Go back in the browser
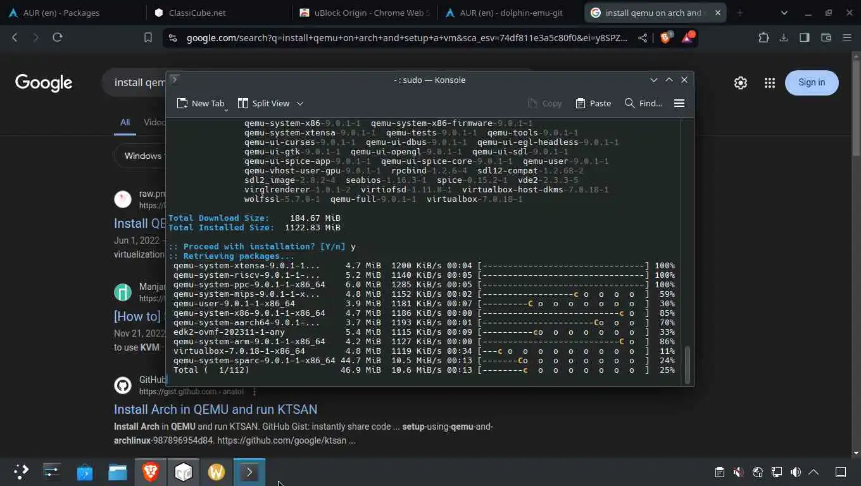 click(15, 37)
